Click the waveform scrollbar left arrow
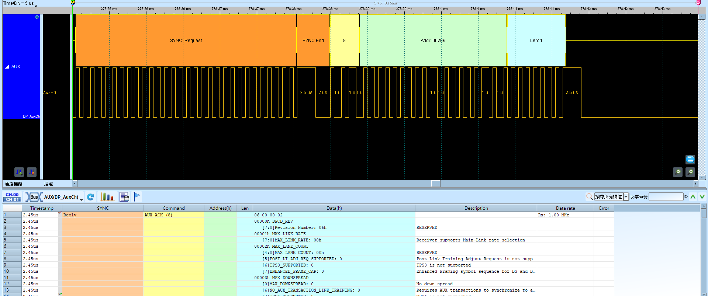708x296 pixels. point(75,184)
